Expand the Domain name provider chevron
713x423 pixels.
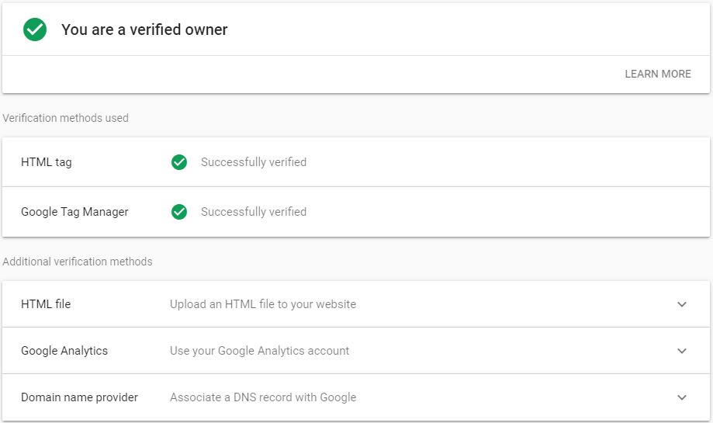pos(682,397)
